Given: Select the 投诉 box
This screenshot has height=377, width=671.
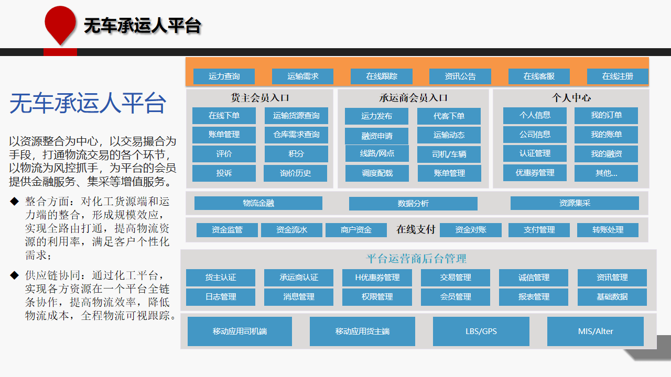Looking at the screenshot, I should click(224, 173).
